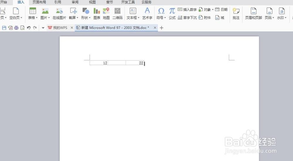Screen dimensions: 293x161
Task: Click the insert number button
Action: pyautogui.click(x=187, y=9)
